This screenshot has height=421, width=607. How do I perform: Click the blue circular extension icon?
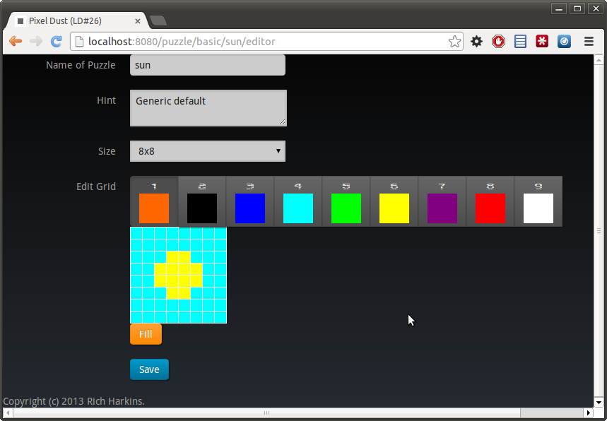point(564,42)
